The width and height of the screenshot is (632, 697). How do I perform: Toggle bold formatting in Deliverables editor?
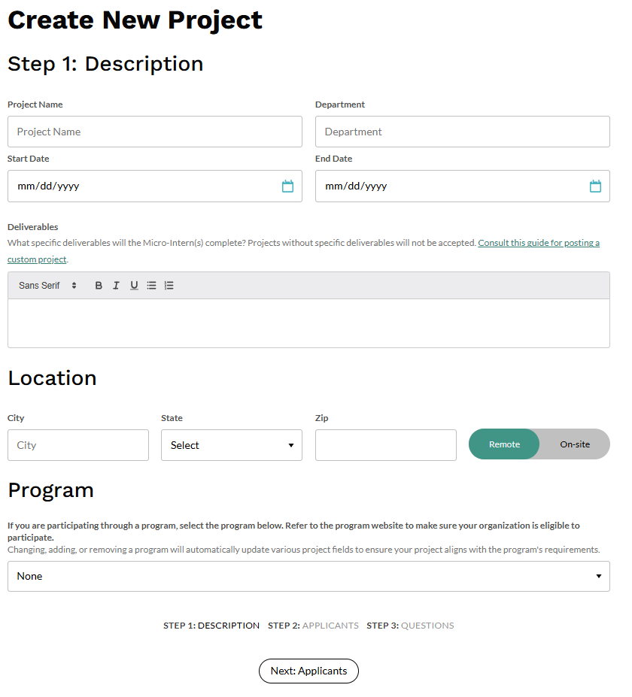(x=99, y=286)
